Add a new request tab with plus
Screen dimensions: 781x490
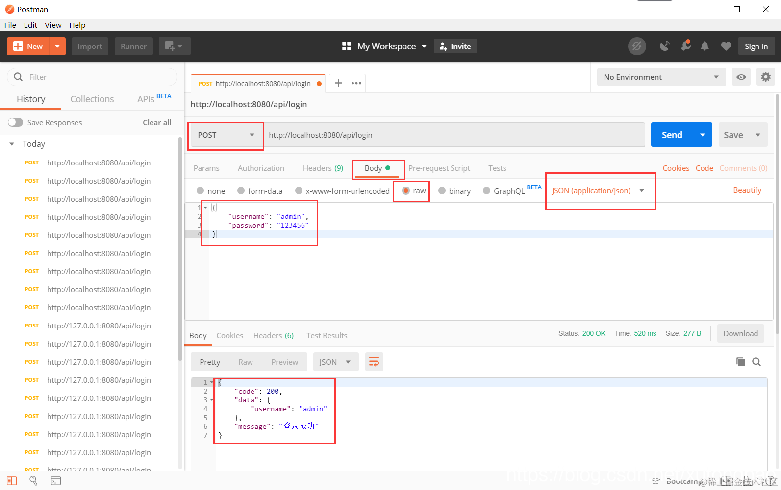(x=338, y=83)
